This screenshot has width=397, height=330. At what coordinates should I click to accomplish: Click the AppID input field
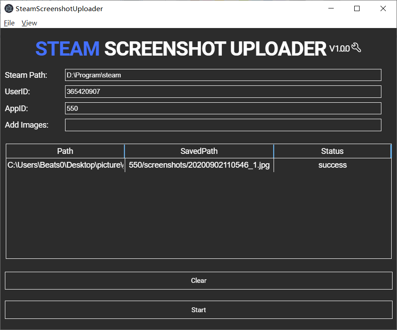(223, 109)
